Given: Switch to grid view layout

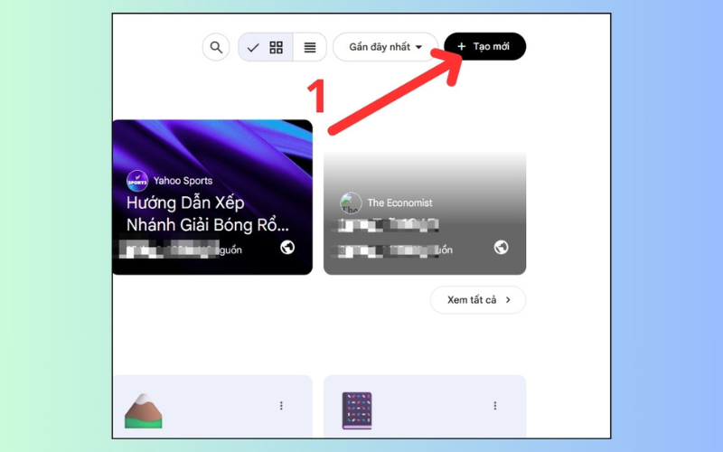Looking at the screenshot, I should [x=277, y=47].
